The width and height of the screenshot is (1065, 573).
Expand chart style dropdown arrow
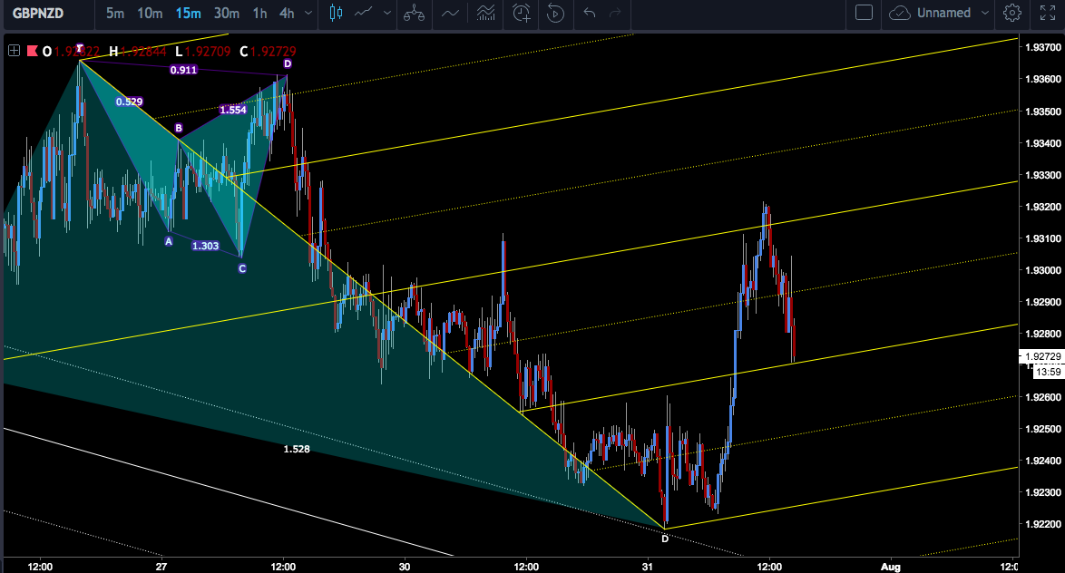point(387,13)
